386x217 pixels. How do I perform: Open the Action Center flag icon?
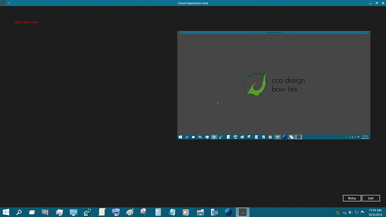pyautogui.click(x=363, y=212)
